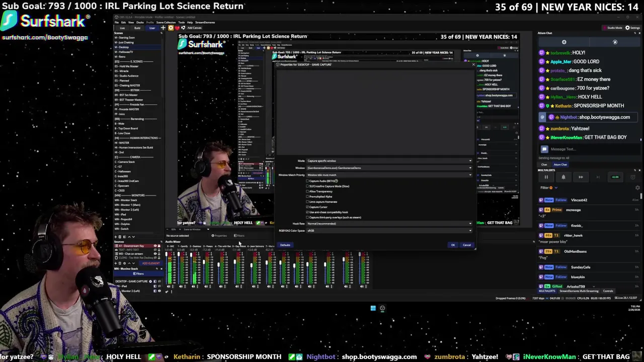
Task: Check Premultiplied Alpha option
Action: [307, 197]
